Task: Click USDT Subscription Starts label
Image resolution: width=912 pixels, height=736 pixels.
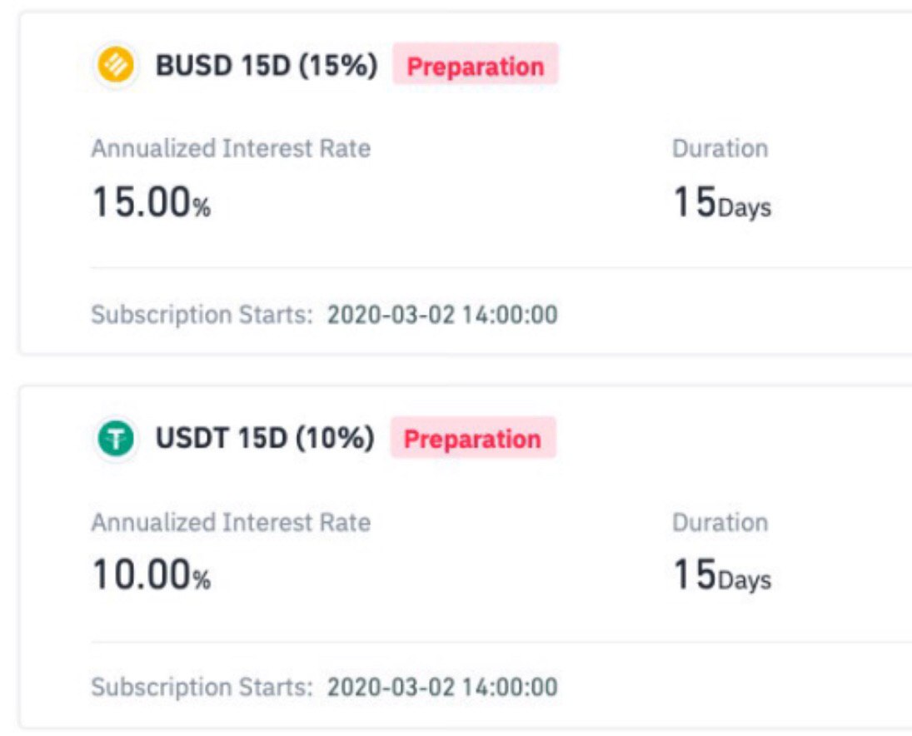Action: coord(202,687)
